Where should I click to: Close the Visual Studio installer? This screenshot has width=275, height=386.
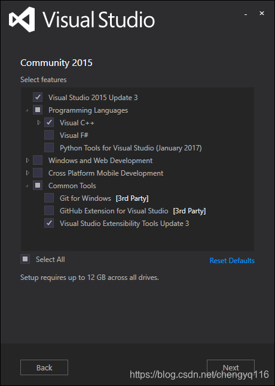click(262, 13)
